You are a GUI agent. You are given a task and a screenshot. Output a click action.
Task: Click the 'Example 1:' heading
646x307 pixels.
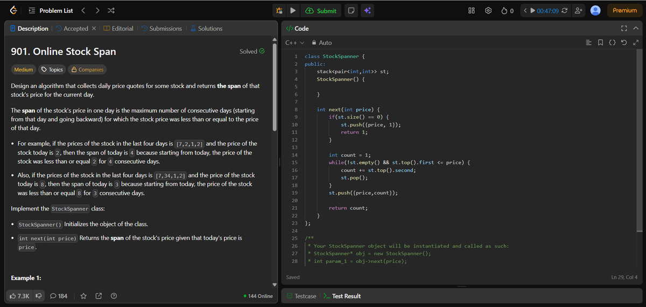tap(26, 278)
